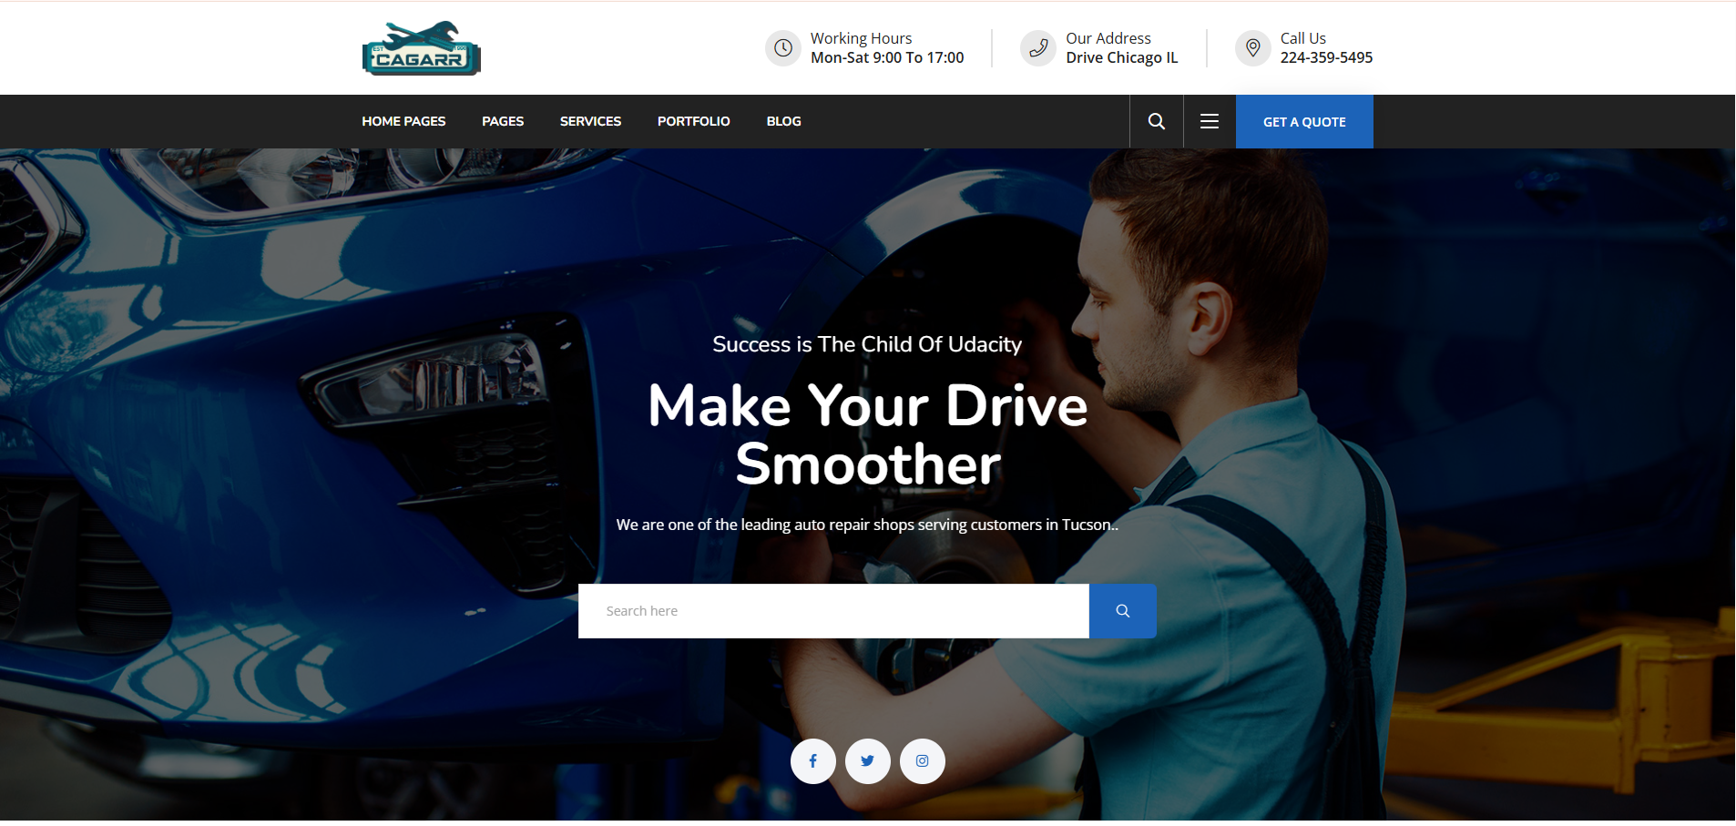Click the phone number 224-359-5495
The image size is (1736, 826).
point(1325,58)
